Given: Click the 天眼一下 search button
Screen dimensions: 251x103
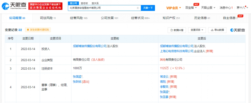Looking at the screenshot, I should [148, 8].
